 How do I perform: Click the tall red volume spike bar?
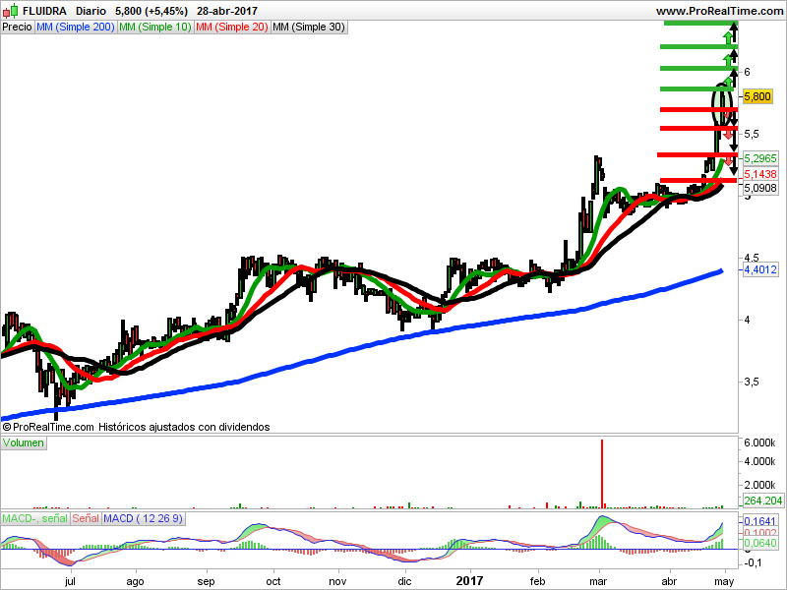(x=602, y=474)
